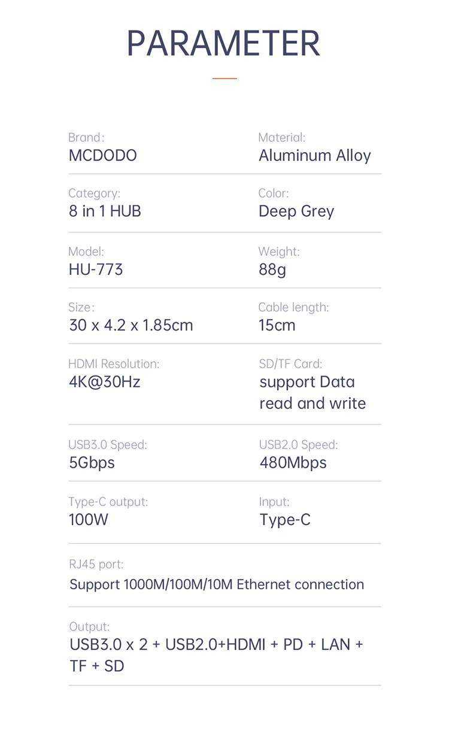
Task: Select the 8 in 1 HUB category text
Action: [105, 211]
